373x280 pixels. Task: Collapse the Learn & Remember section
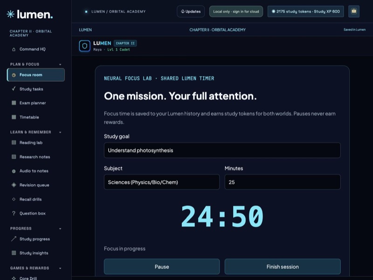click(x=60, y=132)
